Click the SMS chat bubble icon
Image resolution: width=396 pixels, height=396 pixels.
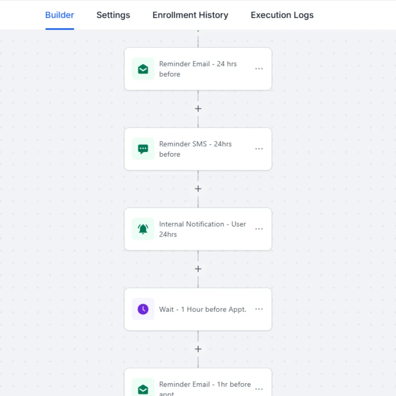pyautogui.click(x=143, y=149)
